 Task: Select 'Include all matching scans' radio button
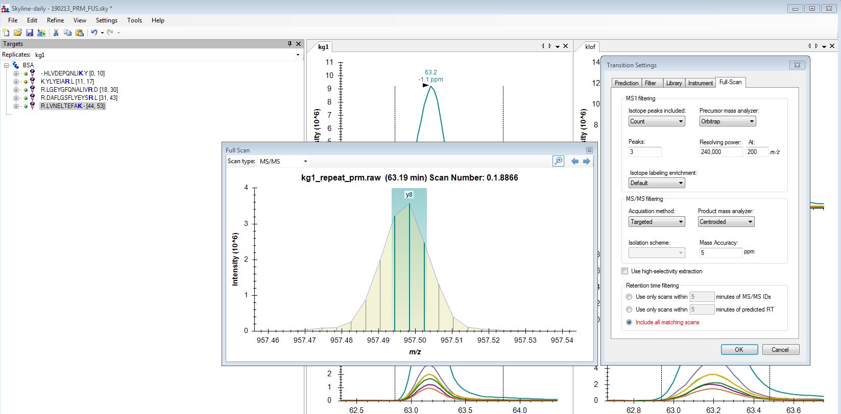pyautogui.click(x=629, y=322)
